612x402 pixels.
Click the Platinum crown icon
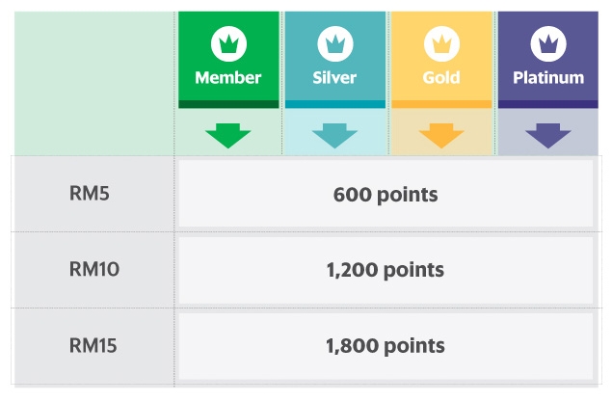click(547, 42)
